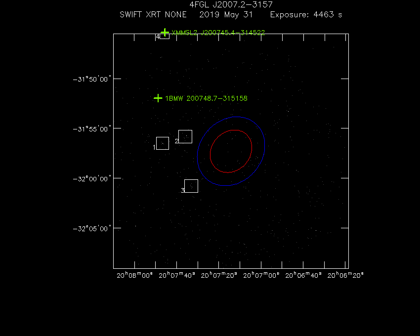Click the 20h06m40s right ascension label
420x336 pixels.
[x=303, y=275]
